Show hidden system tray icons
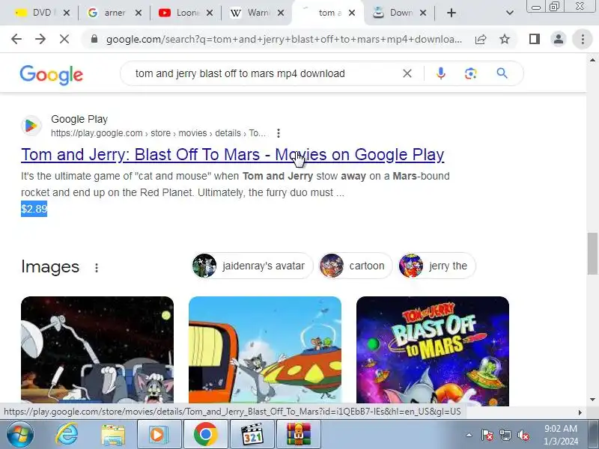 coord(469,435)
